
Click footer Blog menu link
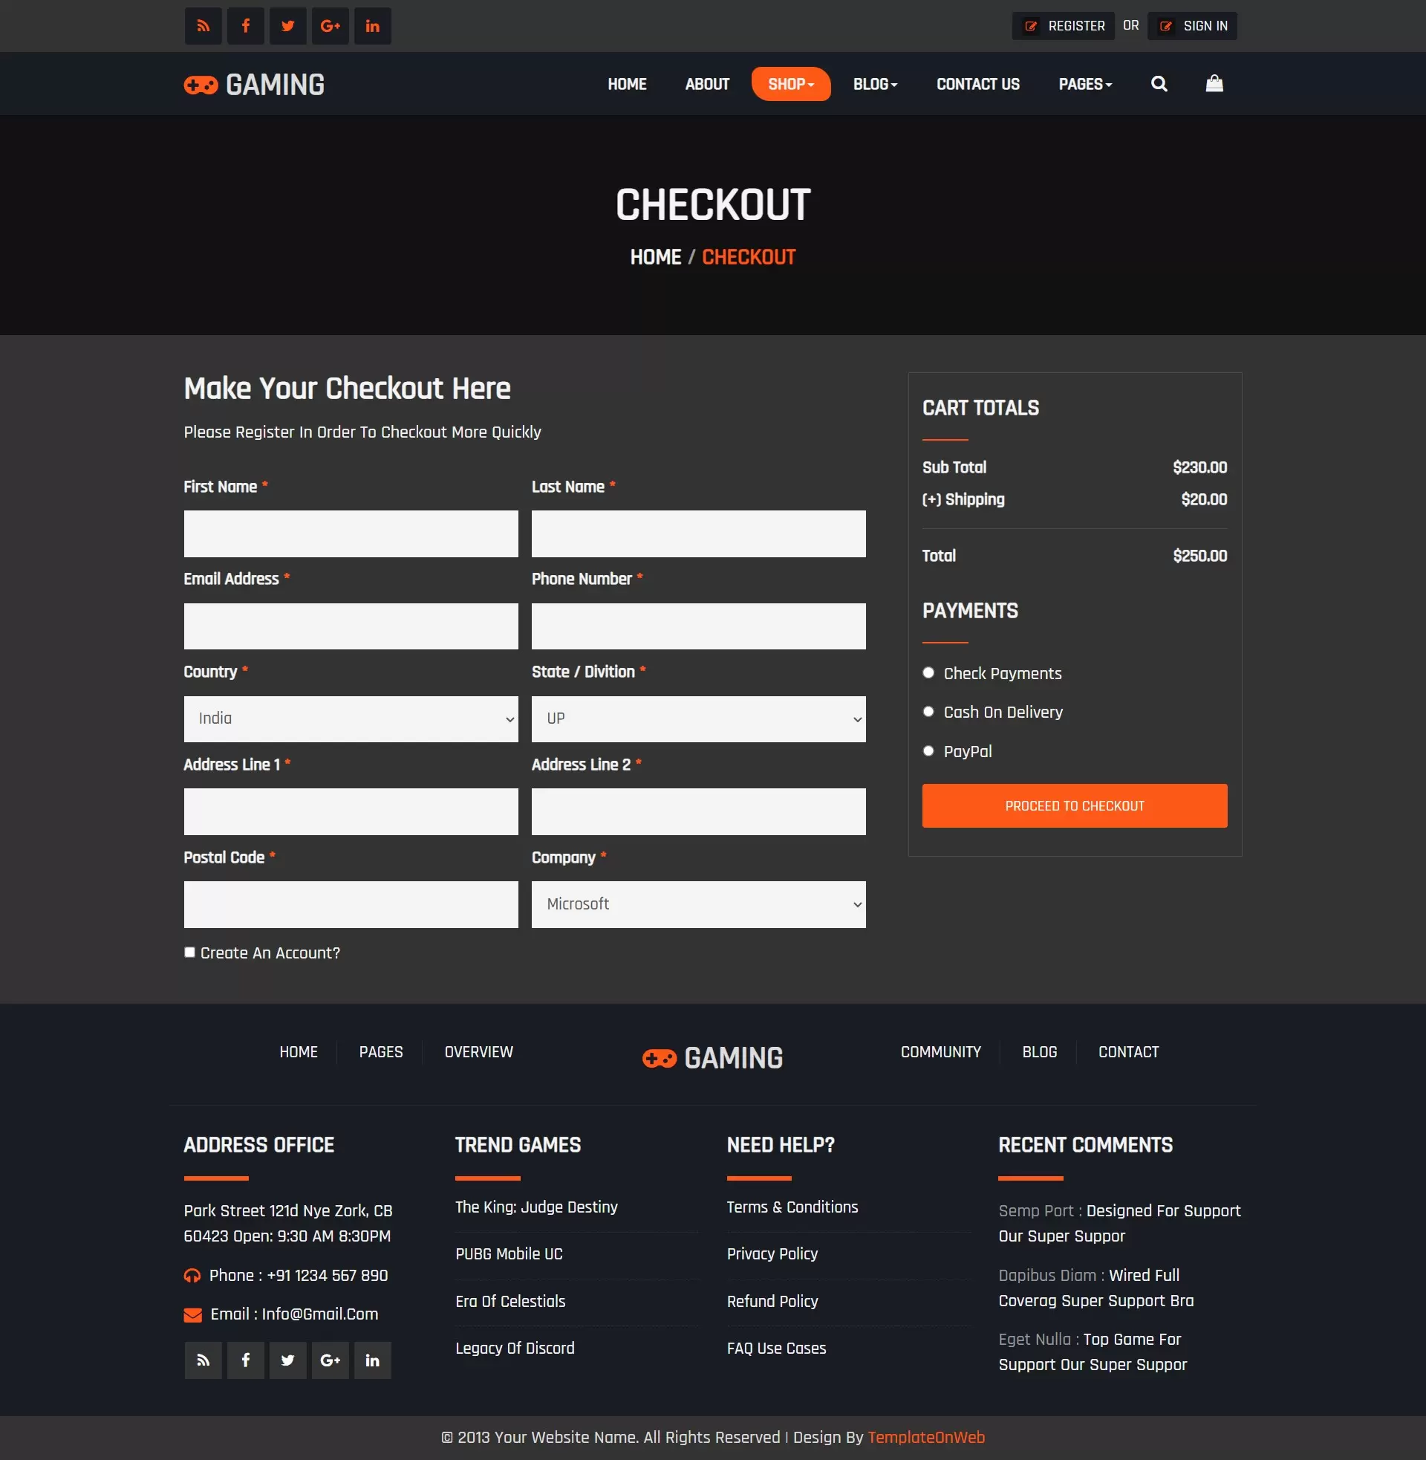[x=1040, y=1052]
